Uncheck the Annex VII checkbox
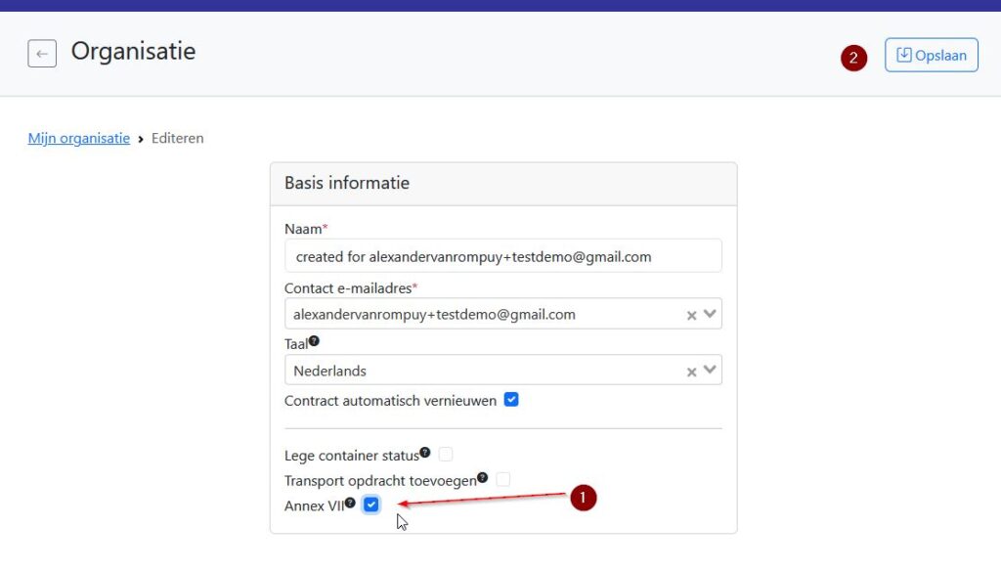The height and width of the screenshot is (571, 1001). [x=371, y=505]
